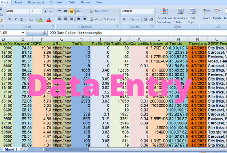Apply the Fill Color bucket
The image size is (227, 153).
coord(40,19)
